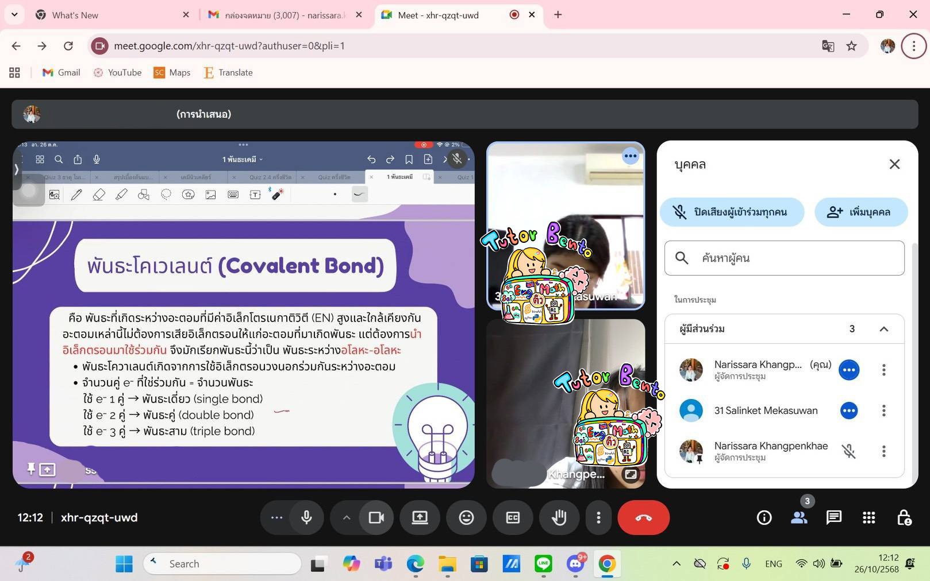Toggle closed captions

[512, 518]
